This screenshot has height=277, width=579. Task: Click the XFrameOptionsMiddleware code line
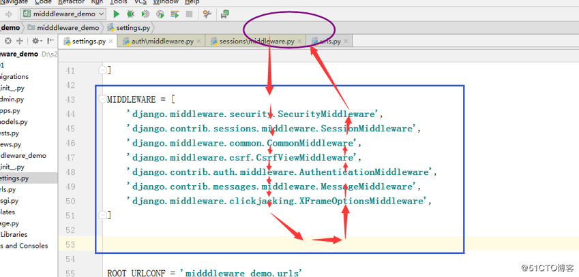(279, 201)
